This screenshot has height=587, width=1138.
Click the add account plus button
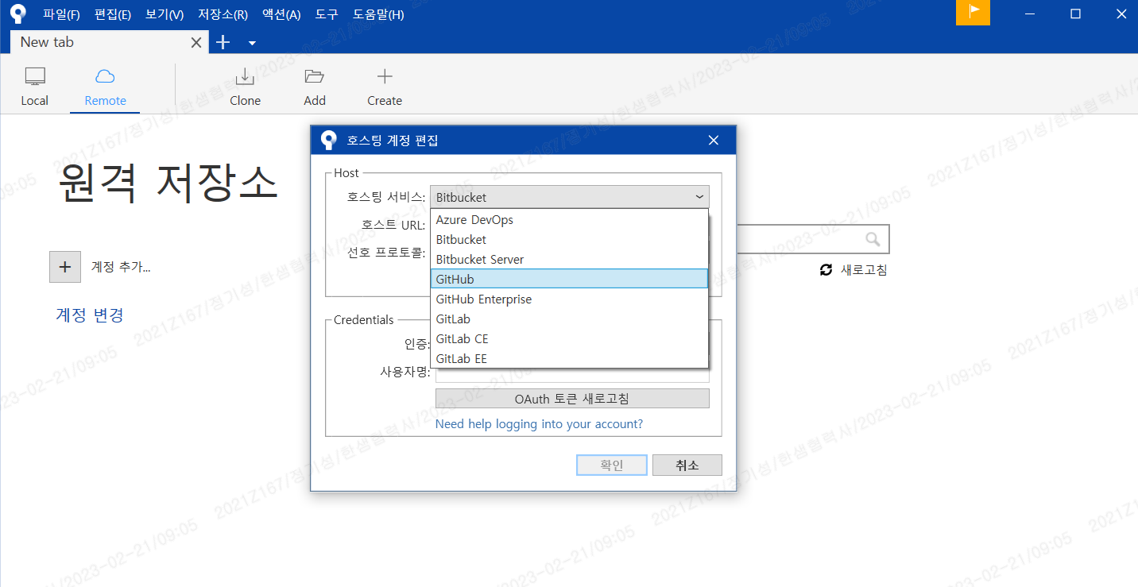[x=65, y=267]
